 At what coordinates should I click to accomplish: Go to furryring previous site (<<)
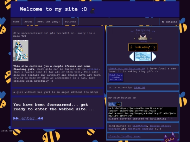[x=132, y=32]
